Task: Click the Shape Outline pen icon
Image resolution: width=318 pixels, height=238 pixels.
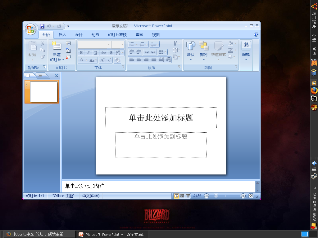Action: click(x=231, y=50)
